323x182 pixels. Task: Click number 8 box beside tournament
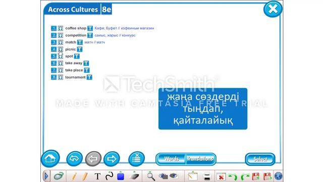(54, 77)
